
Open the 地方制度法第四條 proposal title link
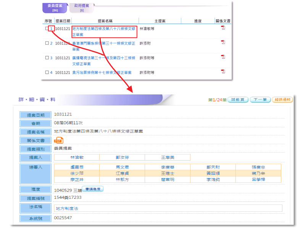pyautogui.click(x=103, y=29)
